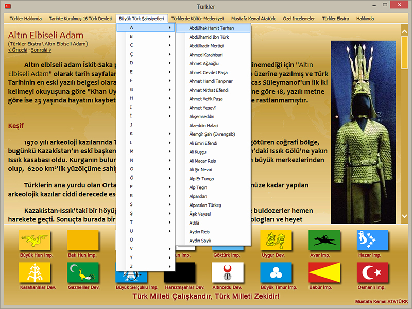Click the Altınordu Dev. flag
412x309 pixels.
227,272
